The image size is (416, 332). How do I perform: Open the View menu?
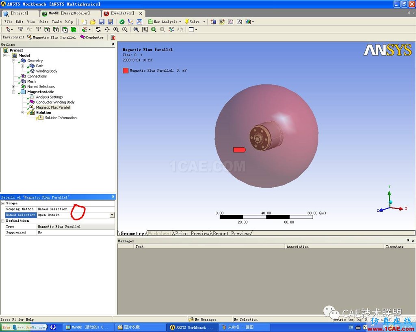click(31, 22)
